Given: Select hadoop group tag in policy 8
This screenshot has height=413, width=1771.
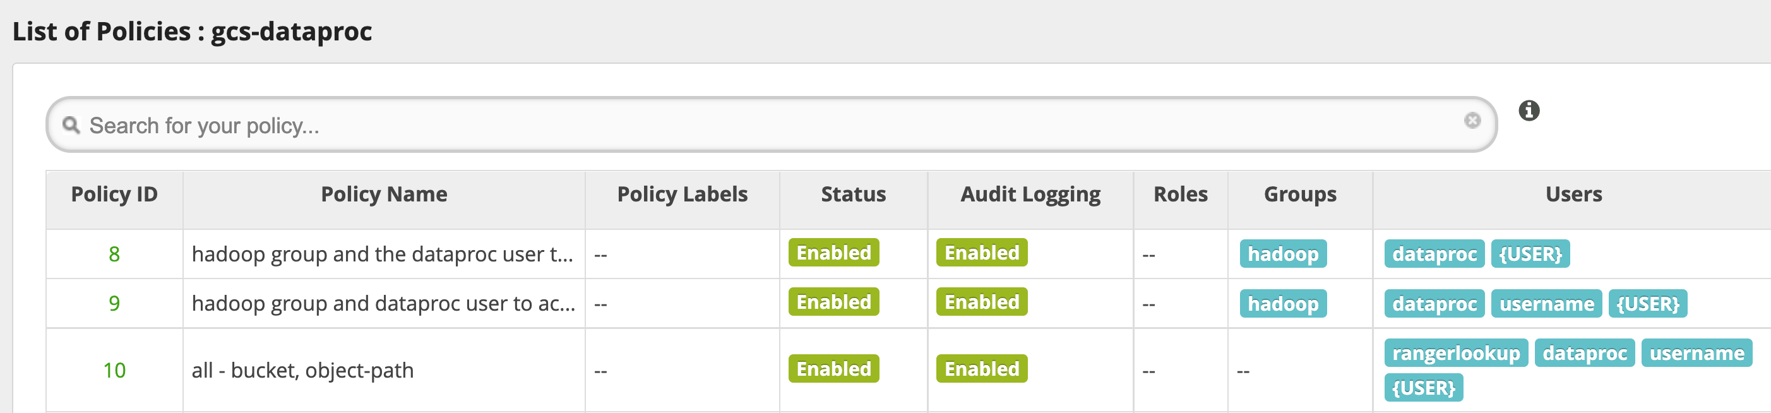Looking at the screenshot, I should point(1283,254).
